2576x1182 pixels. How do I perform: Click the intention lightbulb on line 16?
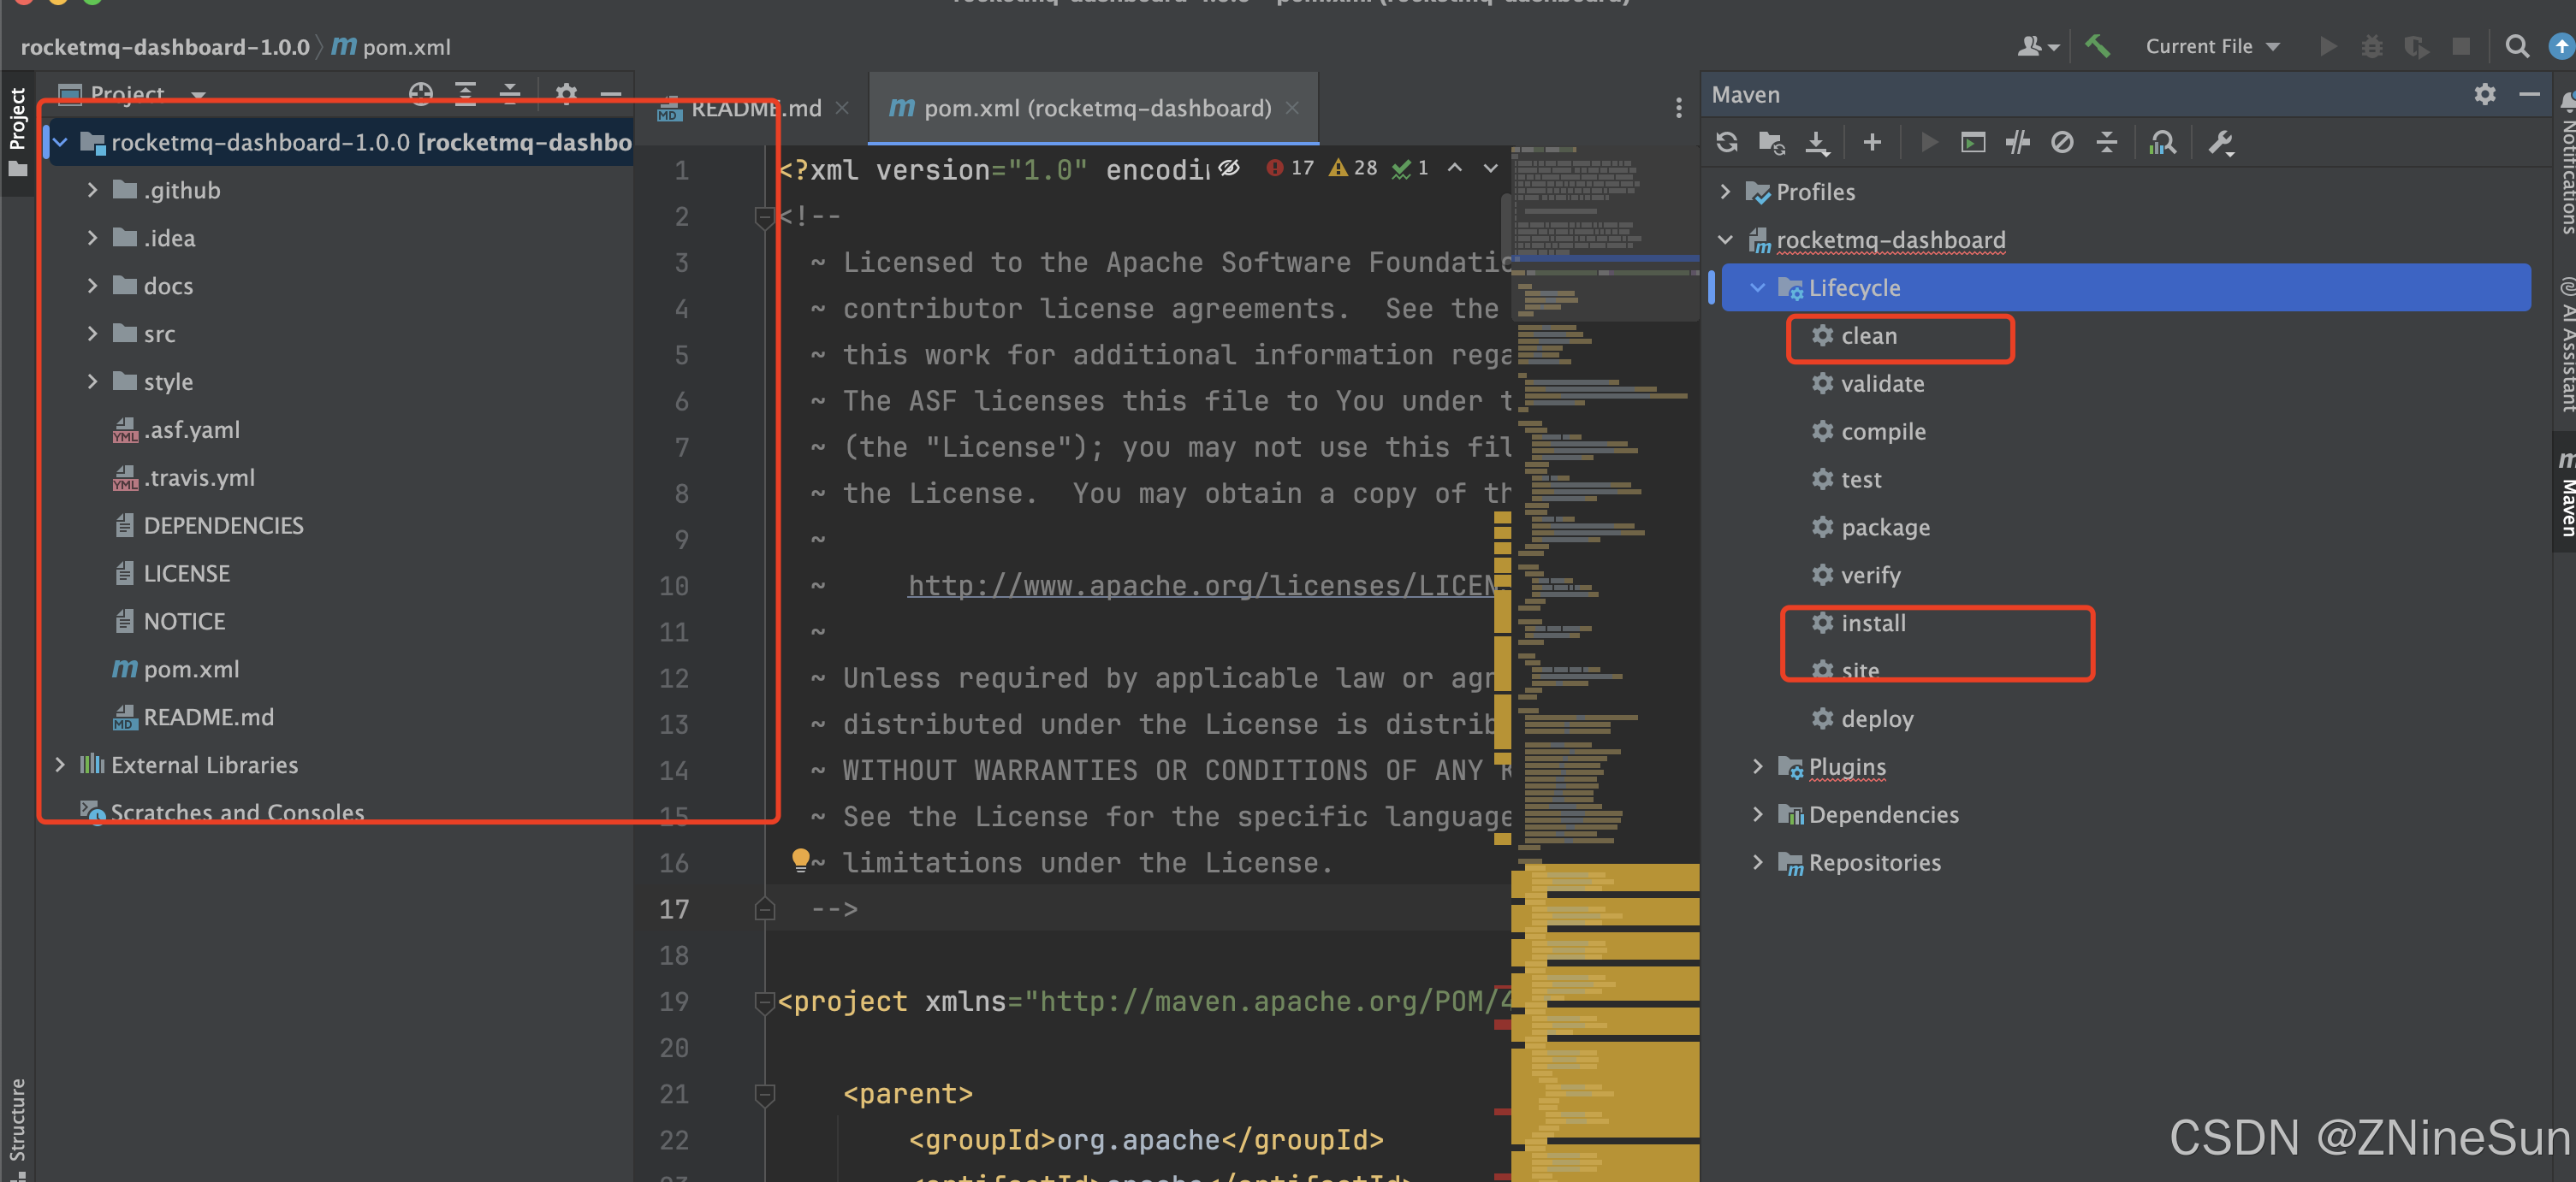point(800,860)
